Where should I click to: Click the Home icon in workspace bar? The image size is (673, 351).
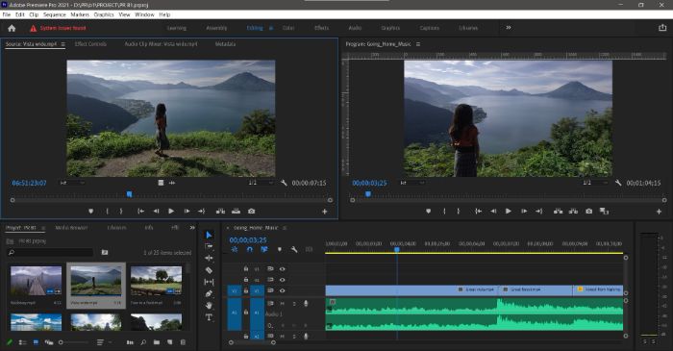(x=12, y=28)
